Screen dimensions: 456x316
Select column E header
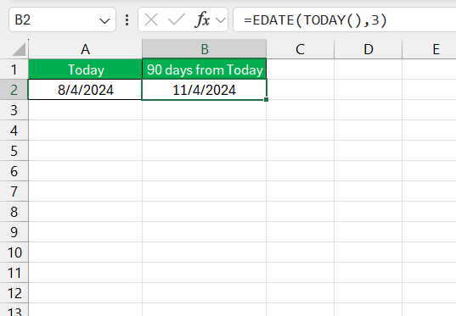pos(429,49)
